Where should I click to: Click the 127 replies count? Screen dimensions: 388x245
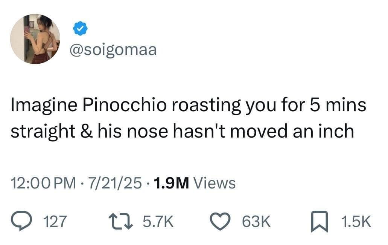[x=55, y=222]
